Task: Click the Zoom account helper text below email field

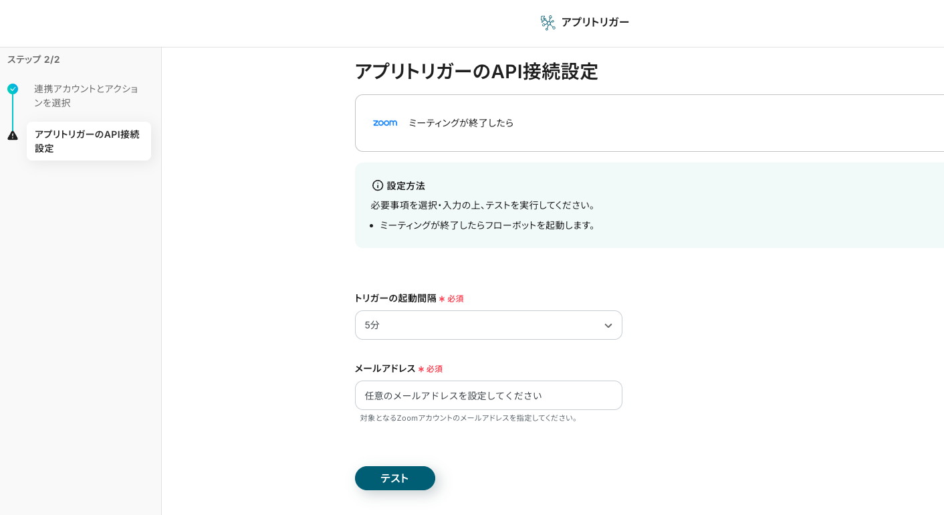Action: (x=469, y=418)
